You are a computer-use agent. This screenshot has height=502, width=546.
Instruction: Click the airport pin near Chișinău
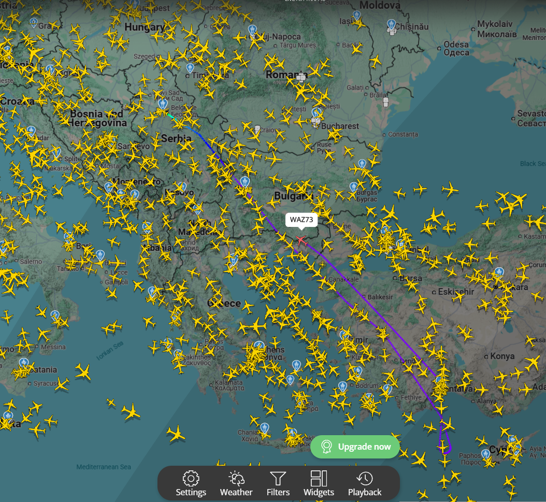391,24
